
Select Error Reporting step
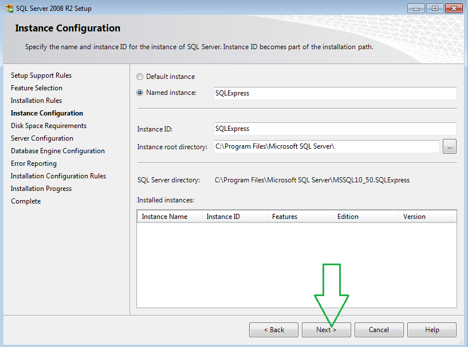pyautogui.click(x=34, y=163)
